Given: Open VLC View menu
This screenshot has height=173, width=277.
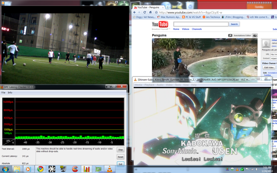Looking at the screenshot, I should (186, 85).
